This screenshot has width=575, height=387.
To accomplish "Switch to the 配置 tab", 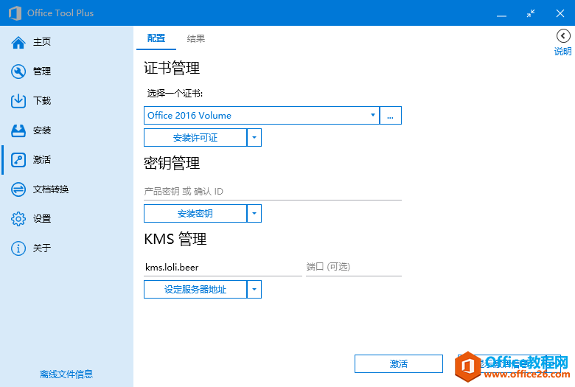I will tap(156, 38).
